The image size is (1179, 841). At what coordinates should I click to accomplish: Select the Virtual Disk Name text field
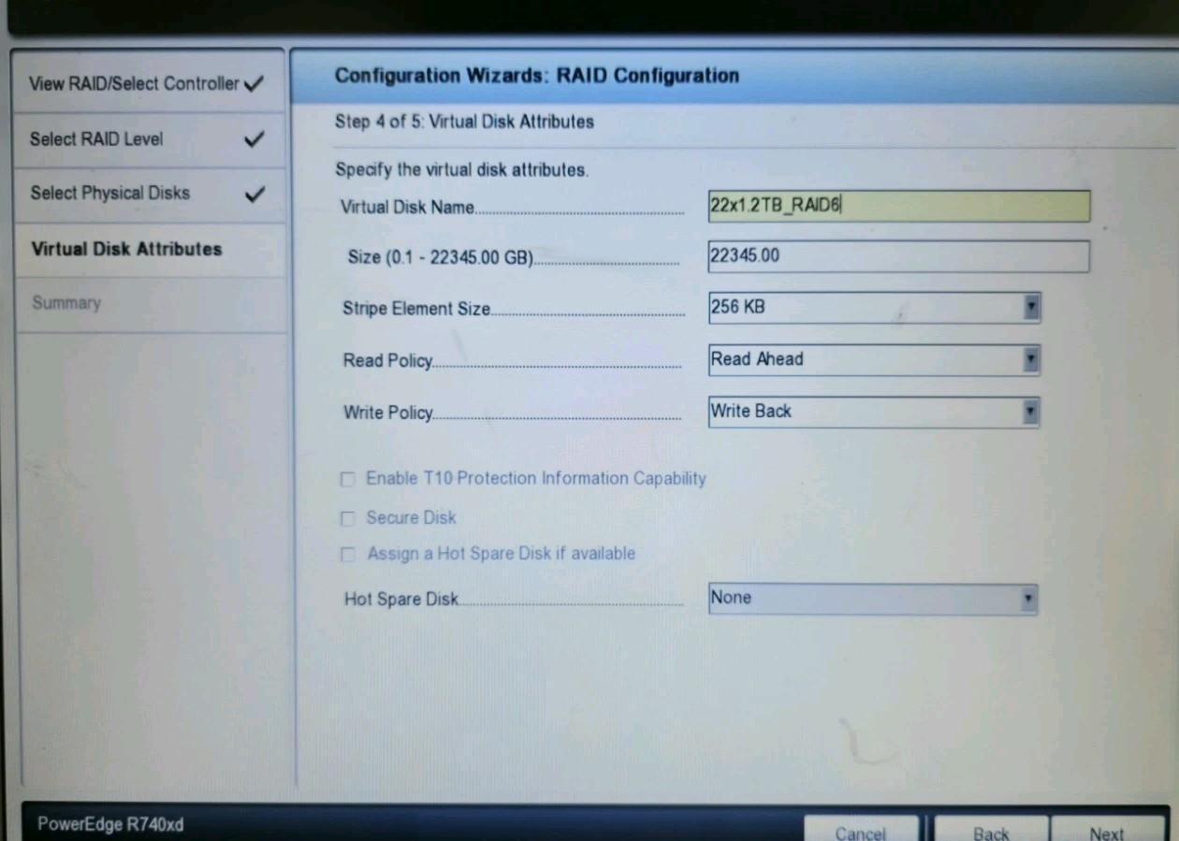(898, 206)
